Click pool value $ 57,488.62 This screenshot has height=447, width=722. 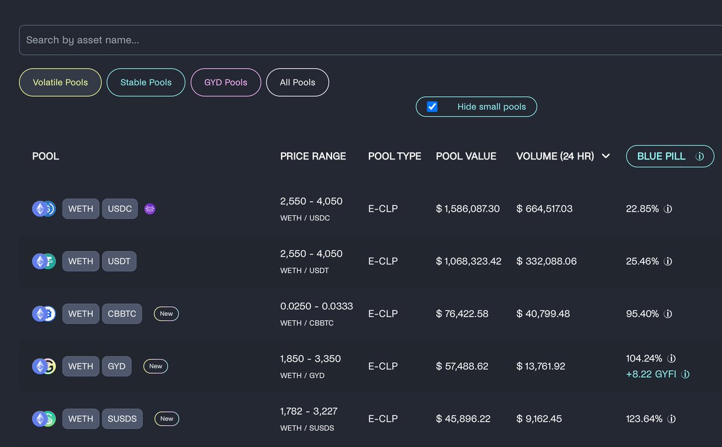pos(462,366)
